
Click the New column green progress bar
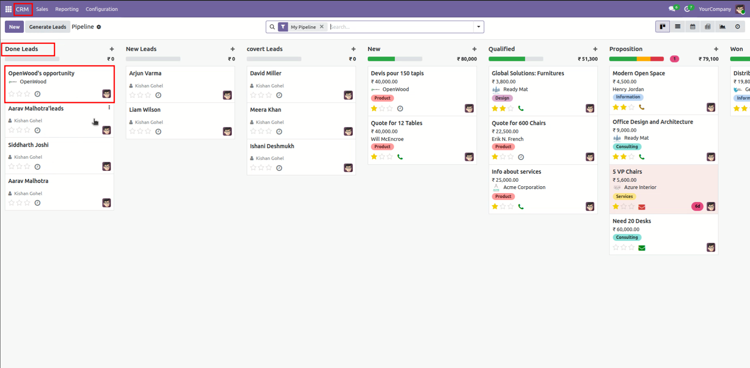381,59
